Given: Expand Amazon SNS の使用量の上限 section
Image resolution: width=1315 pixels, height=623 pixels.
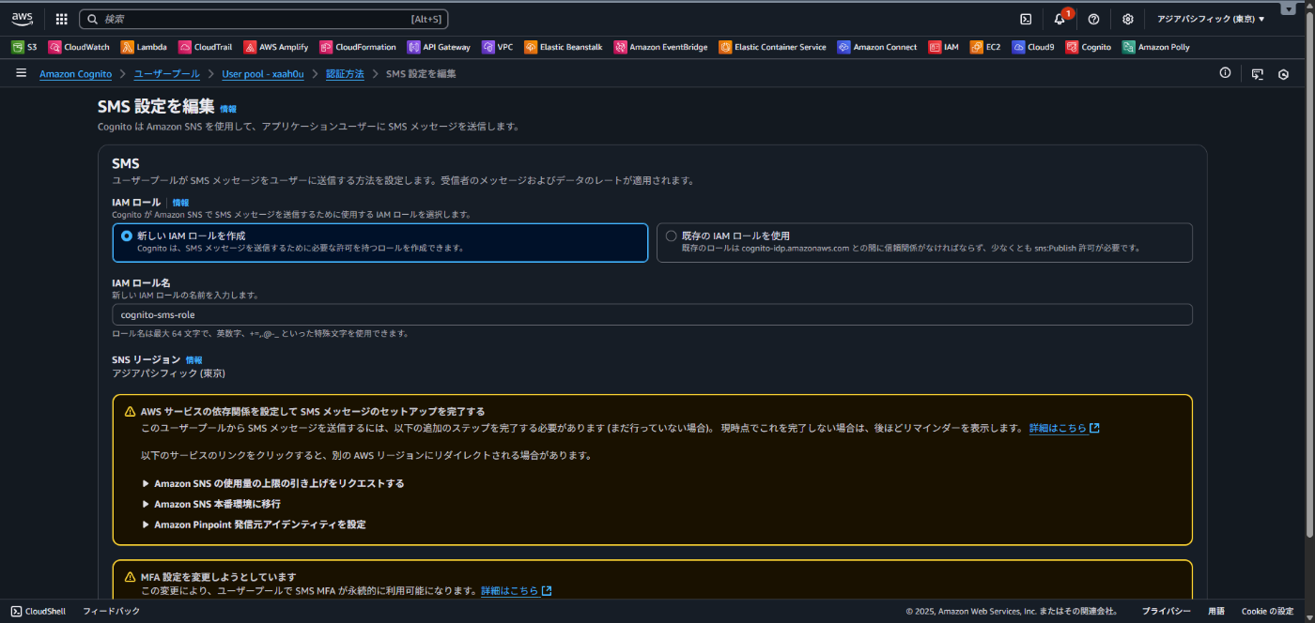Looking at the screenshot, I should 272,483.
